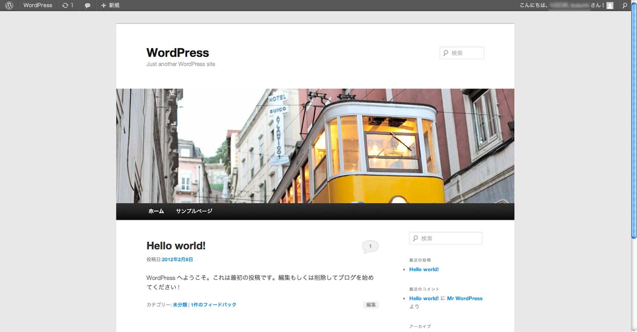Viewport: 637px width, 332px height.
Task: Click the yellow tram header image
Action: pos(315,146)
